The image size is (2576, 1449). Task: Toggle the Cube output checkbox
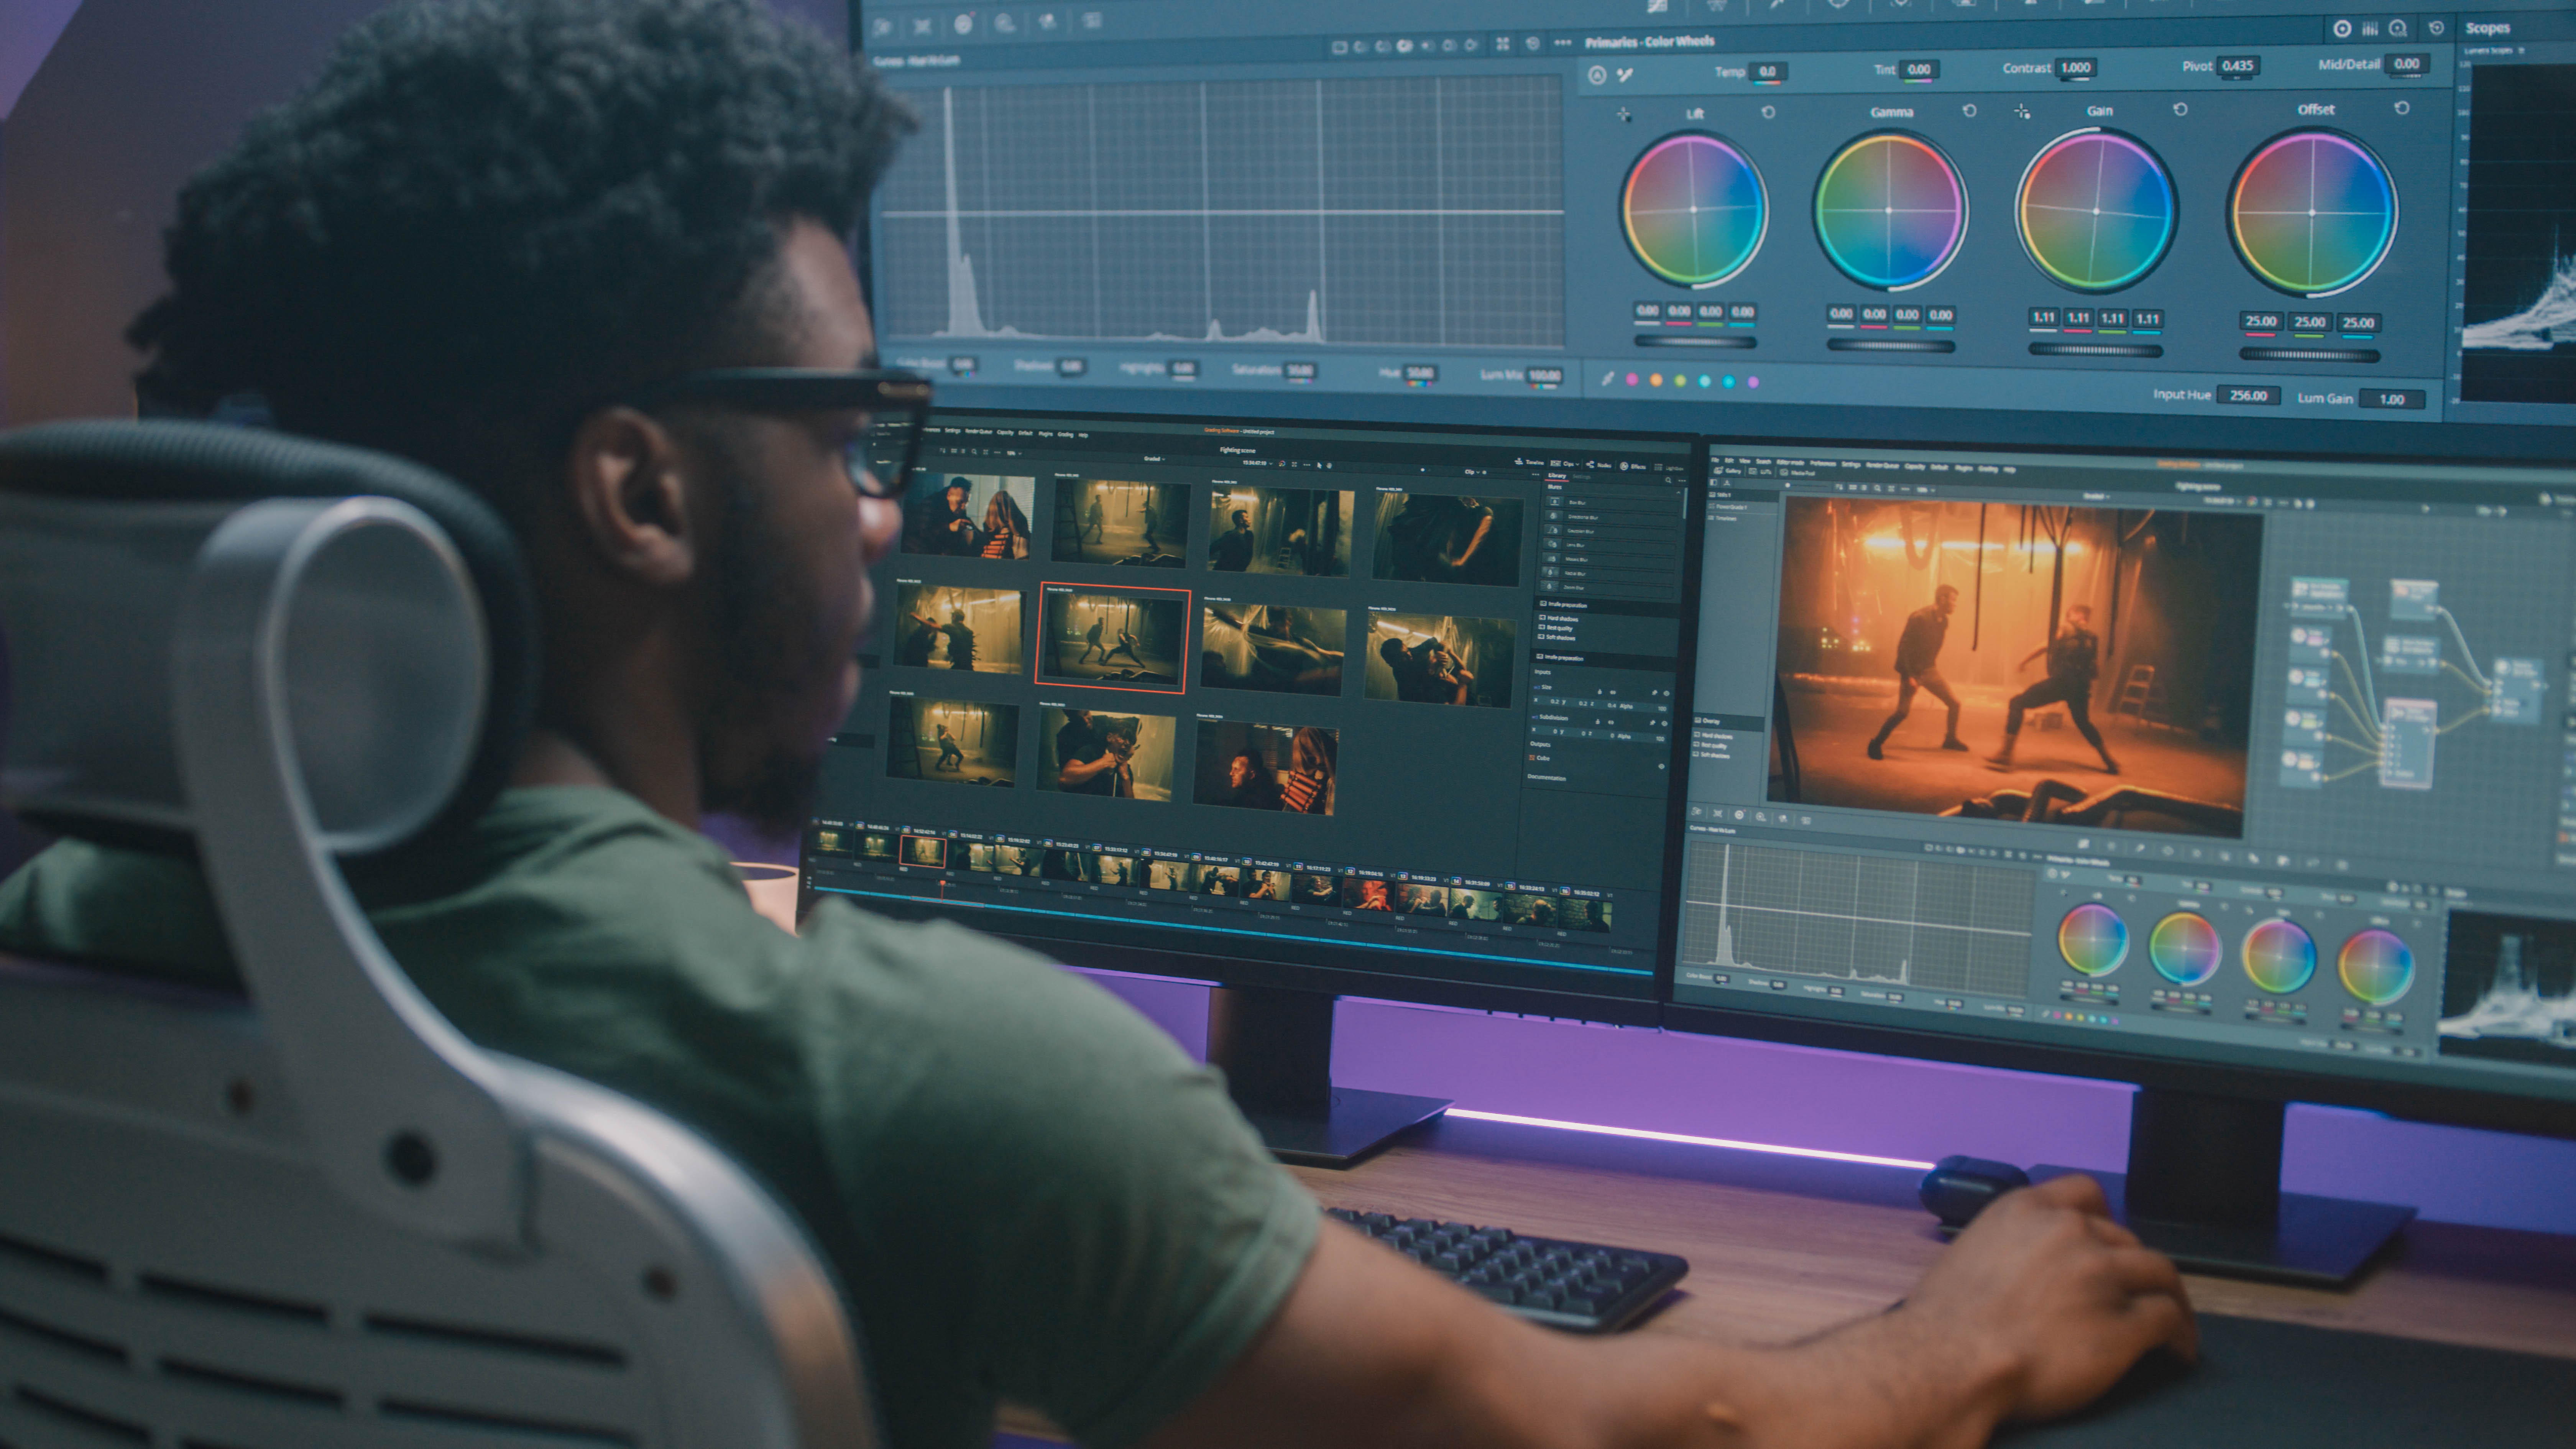[1532, 758]
